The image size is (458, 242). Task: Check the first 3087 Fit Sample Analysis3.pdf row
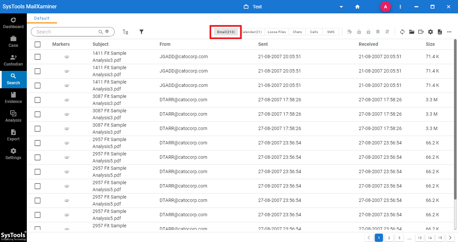click(38, 100)
